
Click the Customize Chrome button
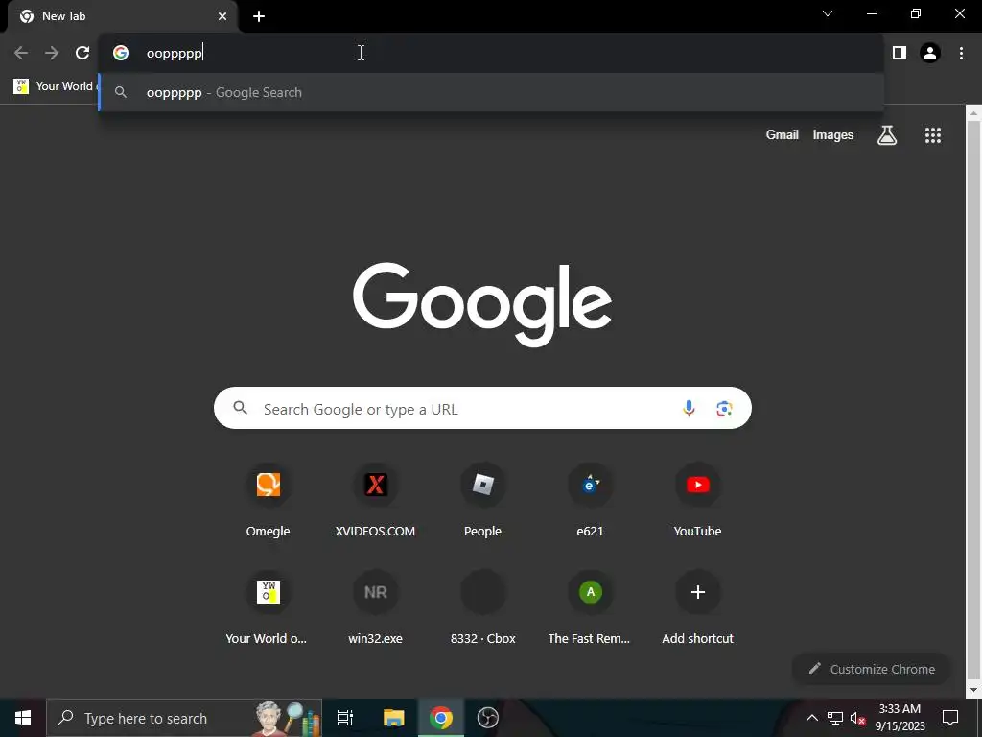point(871,669)
